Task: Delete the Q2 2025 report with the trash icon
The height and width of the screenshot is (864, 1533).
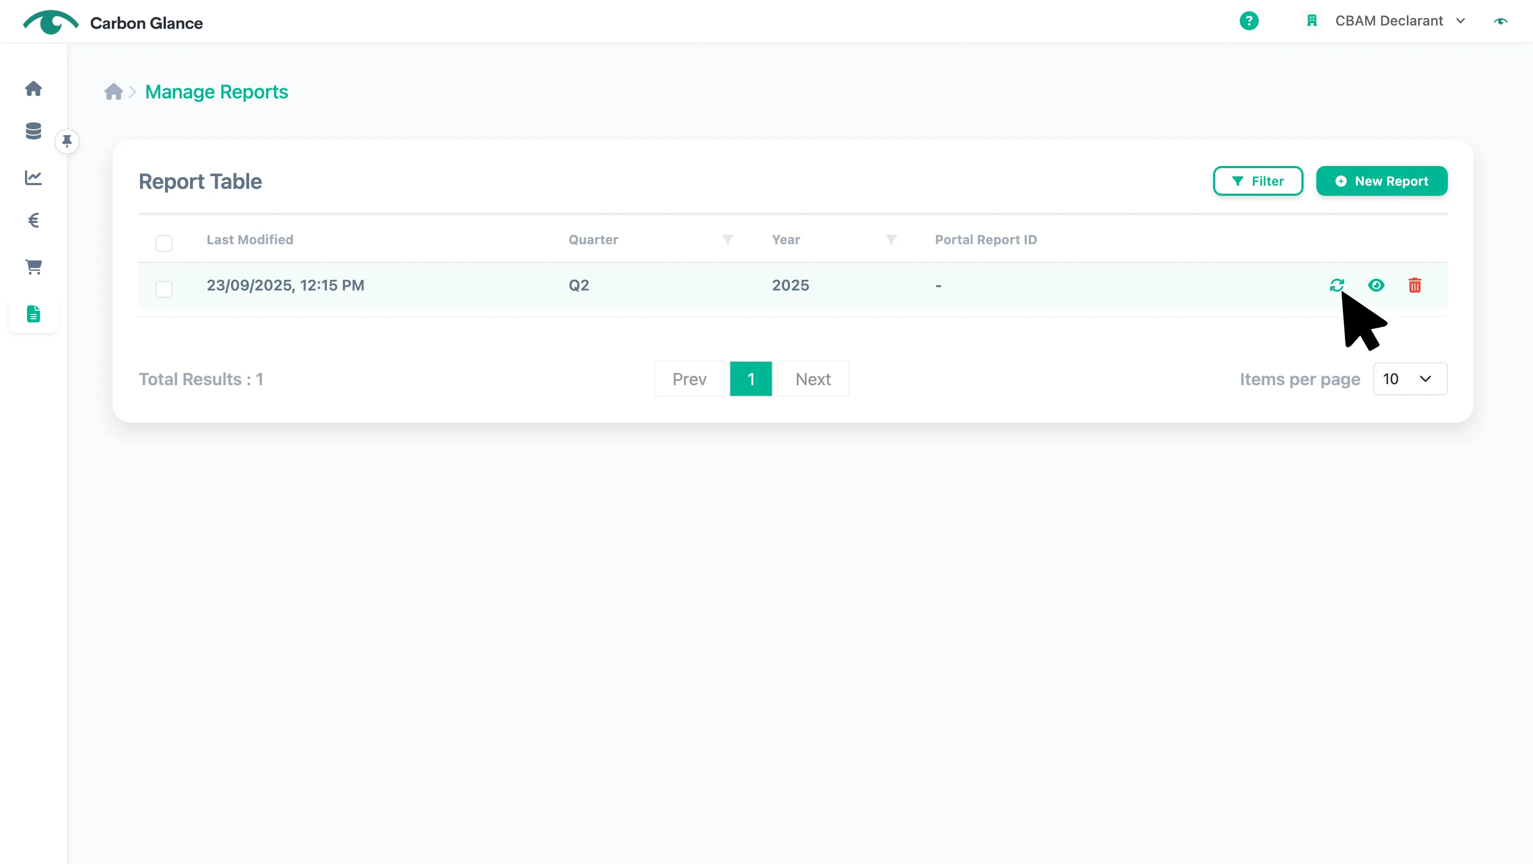Action: 1415,285
